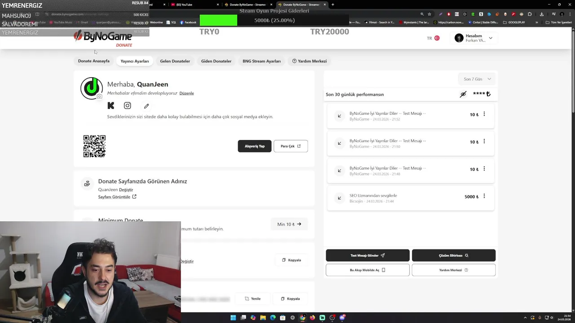Click the donate page QR code

pos(94,146)
